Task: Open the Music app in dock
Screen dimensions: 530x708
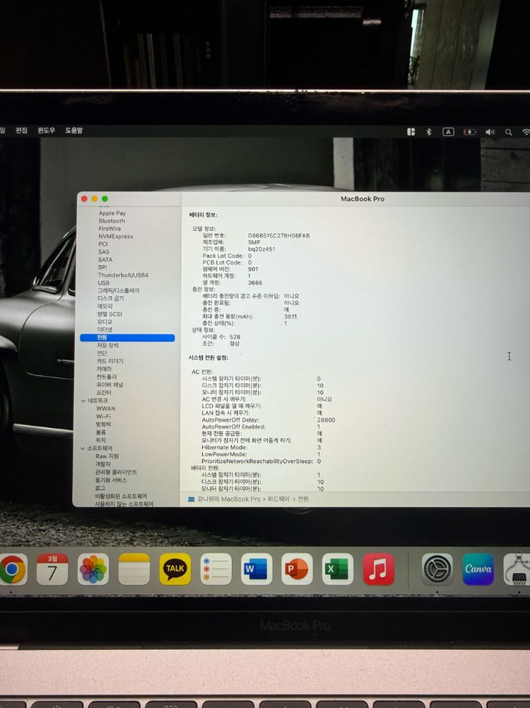Action: (x=379, y=569)
